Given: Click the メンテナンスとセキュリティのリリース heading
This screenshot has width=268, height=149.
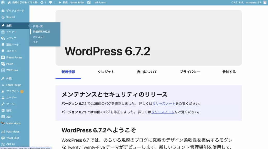Looking at the screenshot, I should [115, 94].
